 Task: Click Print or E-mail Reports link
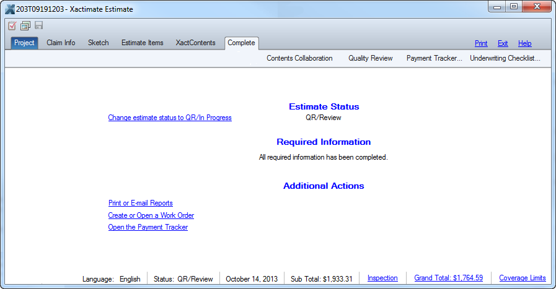pos(141,203)
